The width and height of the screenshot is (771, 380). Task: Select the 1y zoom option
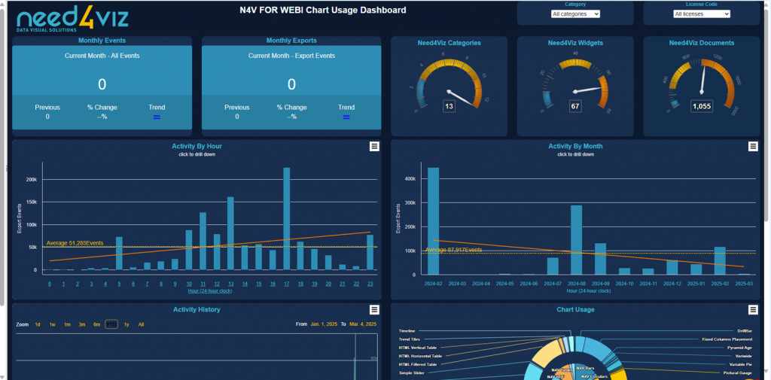(x=126, y=324)
